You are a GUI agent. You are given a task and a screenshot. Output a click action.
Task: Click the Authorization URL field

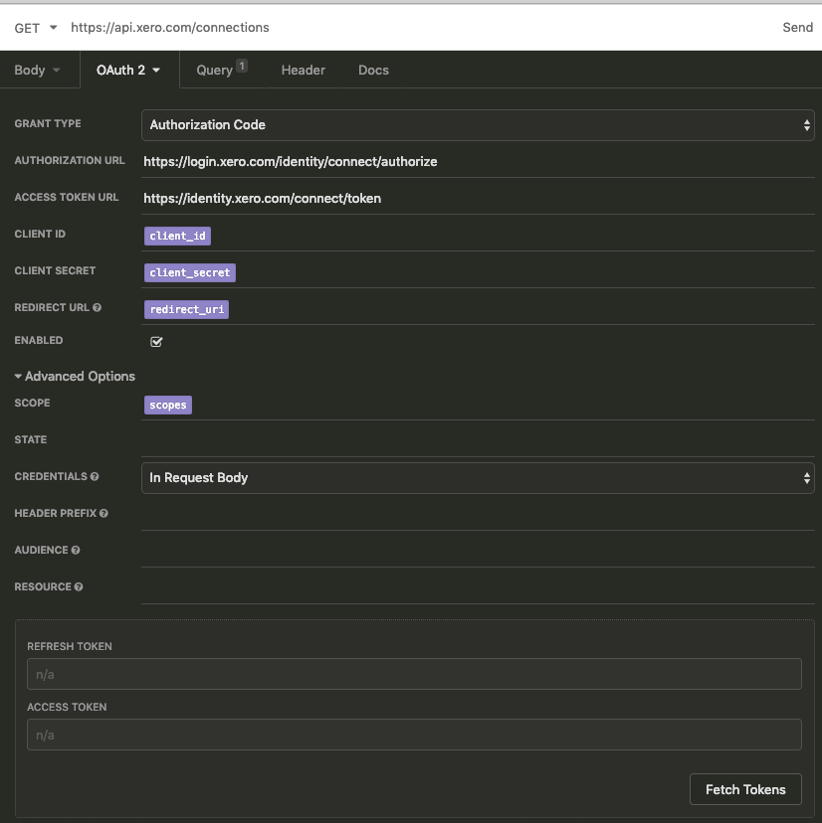pos(478,162)
